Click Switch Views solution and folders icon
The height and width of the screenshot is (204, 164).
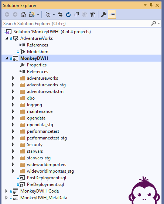[x=32, y=14]
